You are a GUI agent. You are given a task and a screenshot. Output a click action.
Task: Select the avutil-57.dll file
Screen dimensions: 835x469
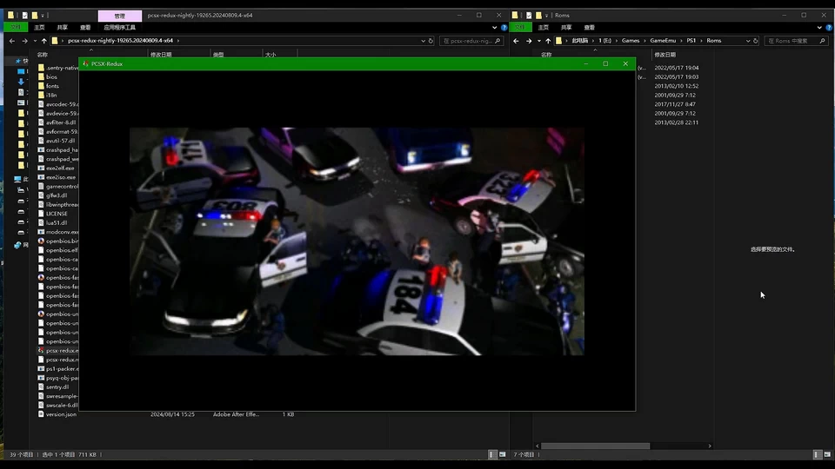(x=60, y=141)
